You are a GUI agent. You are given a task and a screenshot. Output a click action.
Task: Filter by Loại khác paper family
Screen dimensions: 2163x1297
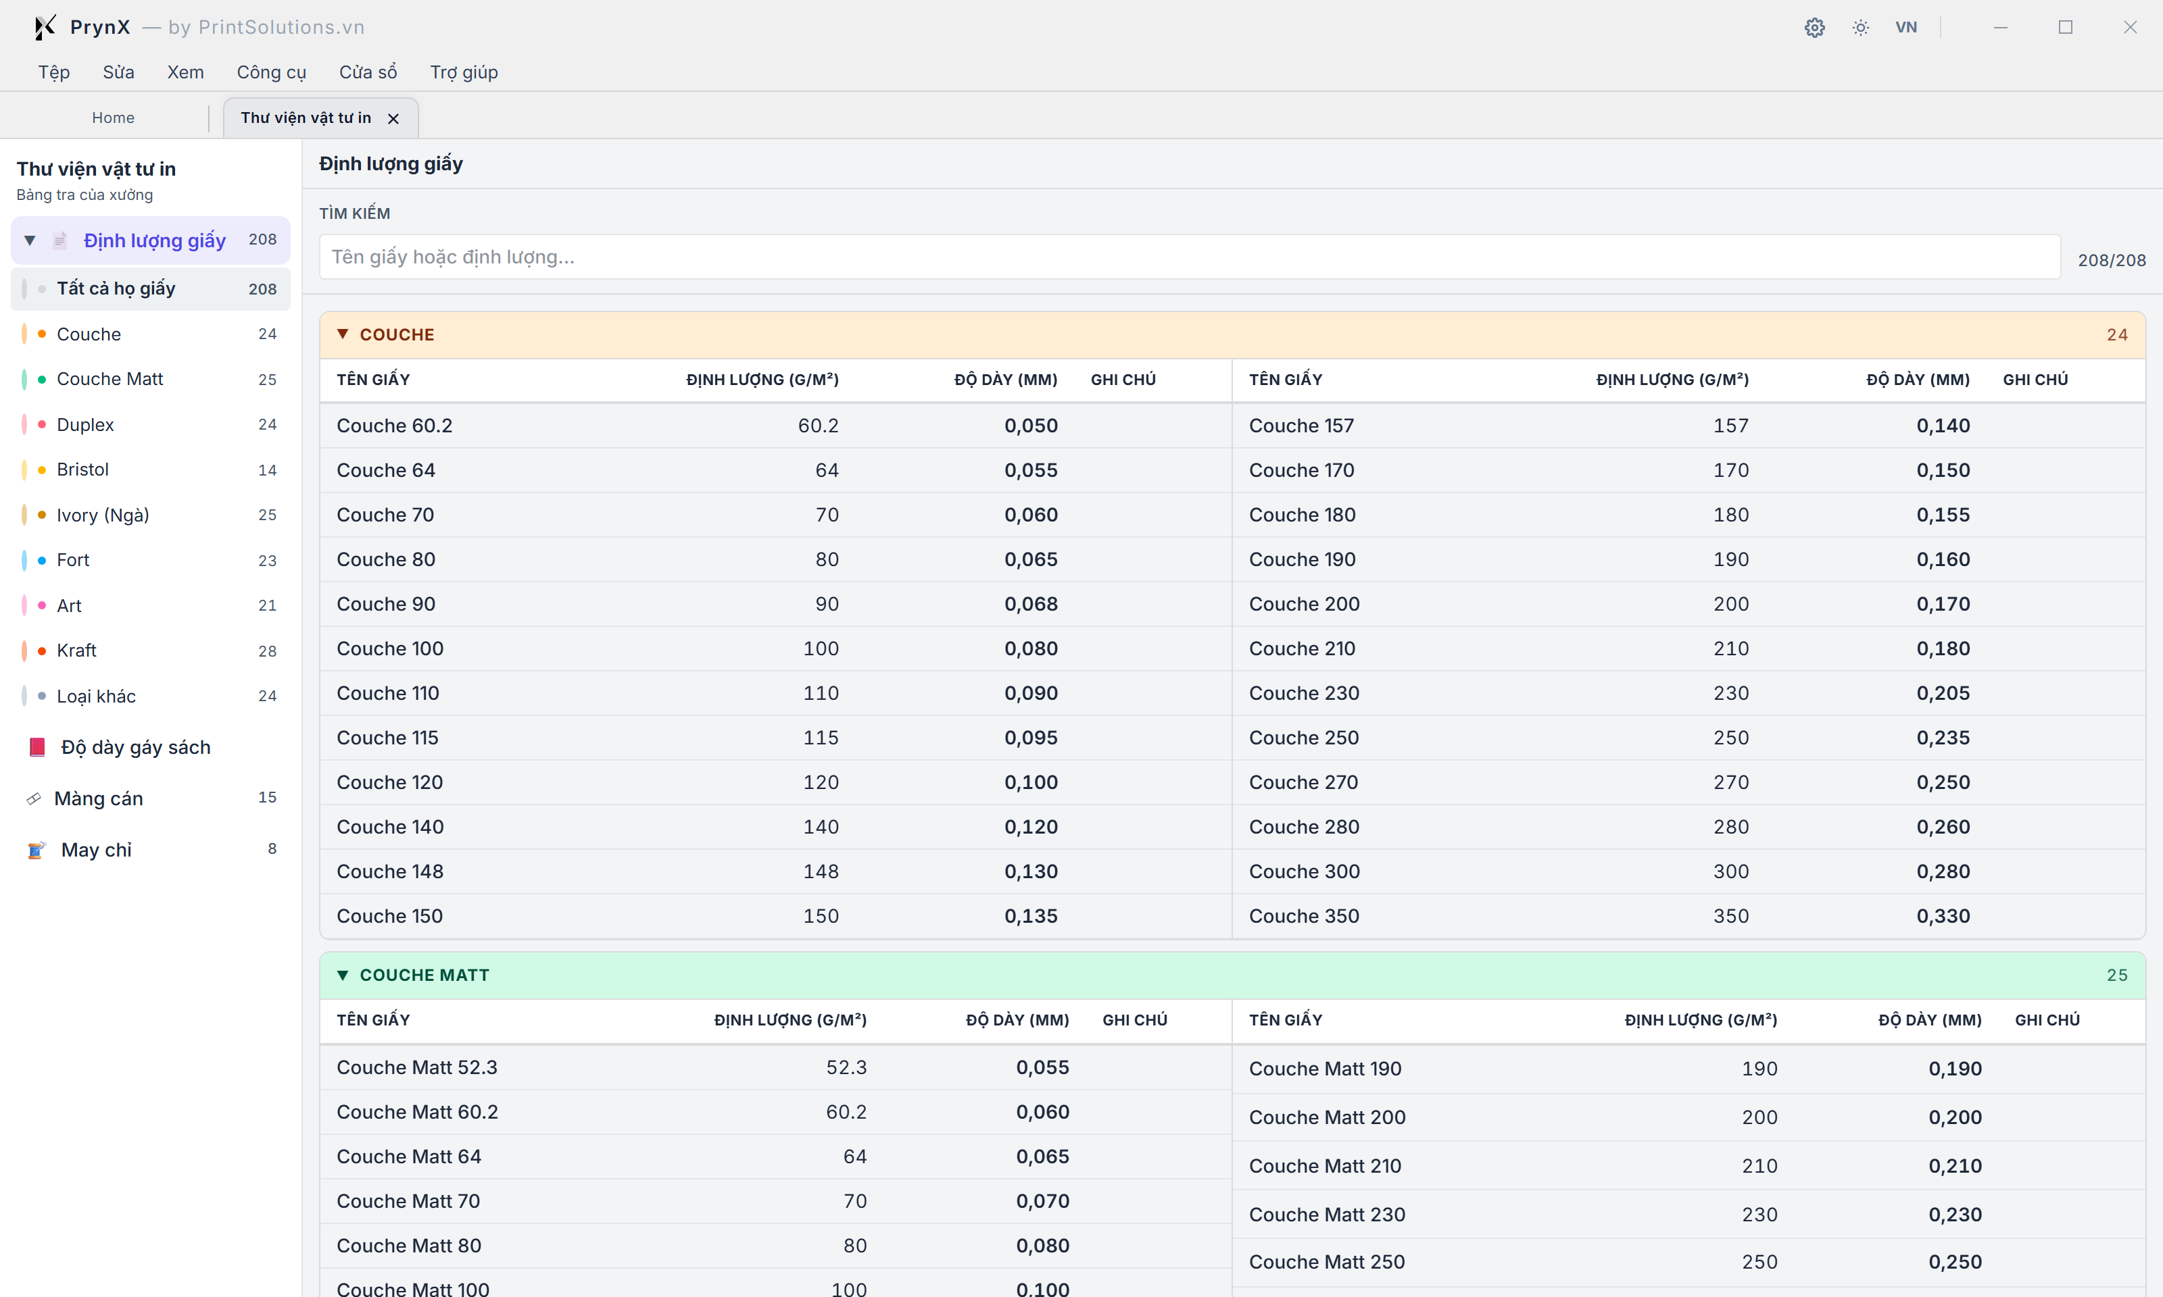[150, 696]
